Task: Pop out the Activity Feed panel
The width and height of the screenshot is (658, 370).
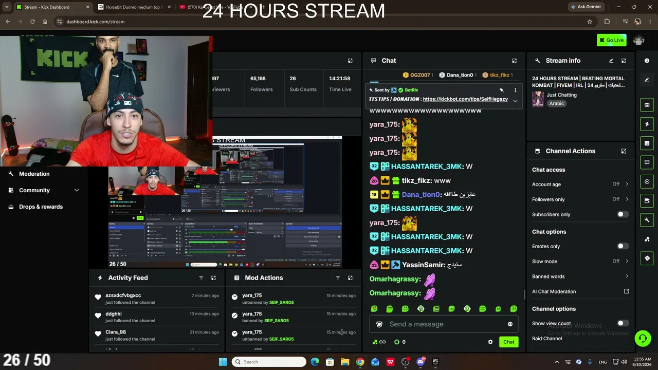Action: point(213,278)
